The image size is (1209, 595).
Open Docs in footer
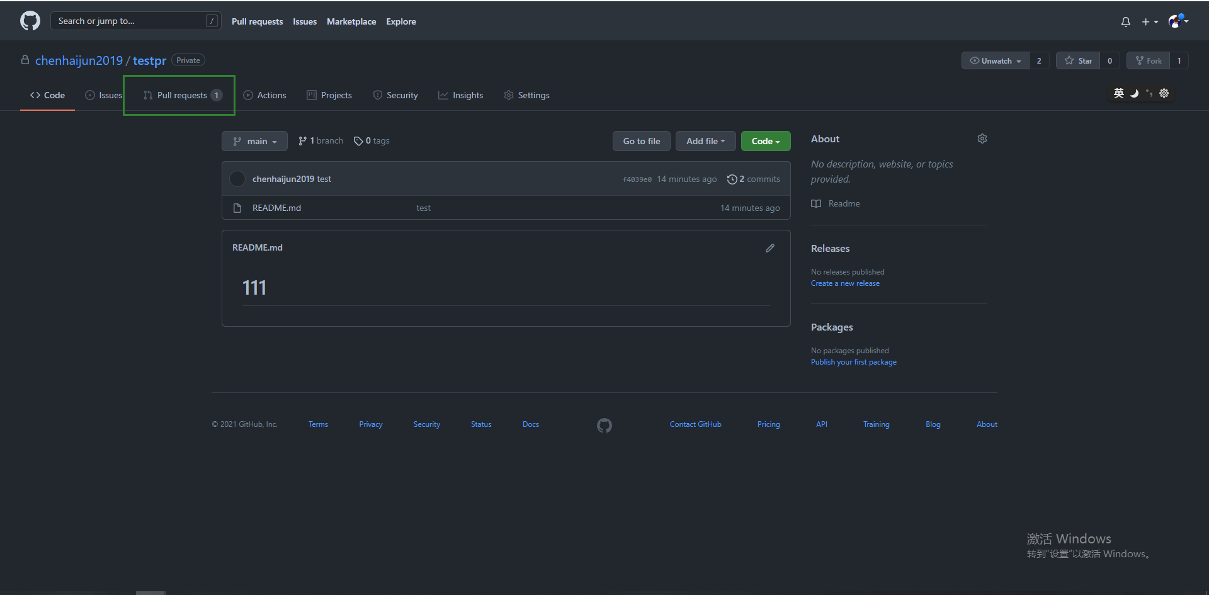[x=531, y=424]
